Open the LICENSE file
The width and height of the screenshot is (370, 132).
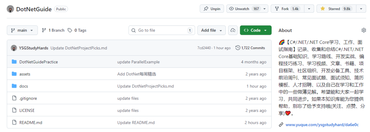coord(27,110)
